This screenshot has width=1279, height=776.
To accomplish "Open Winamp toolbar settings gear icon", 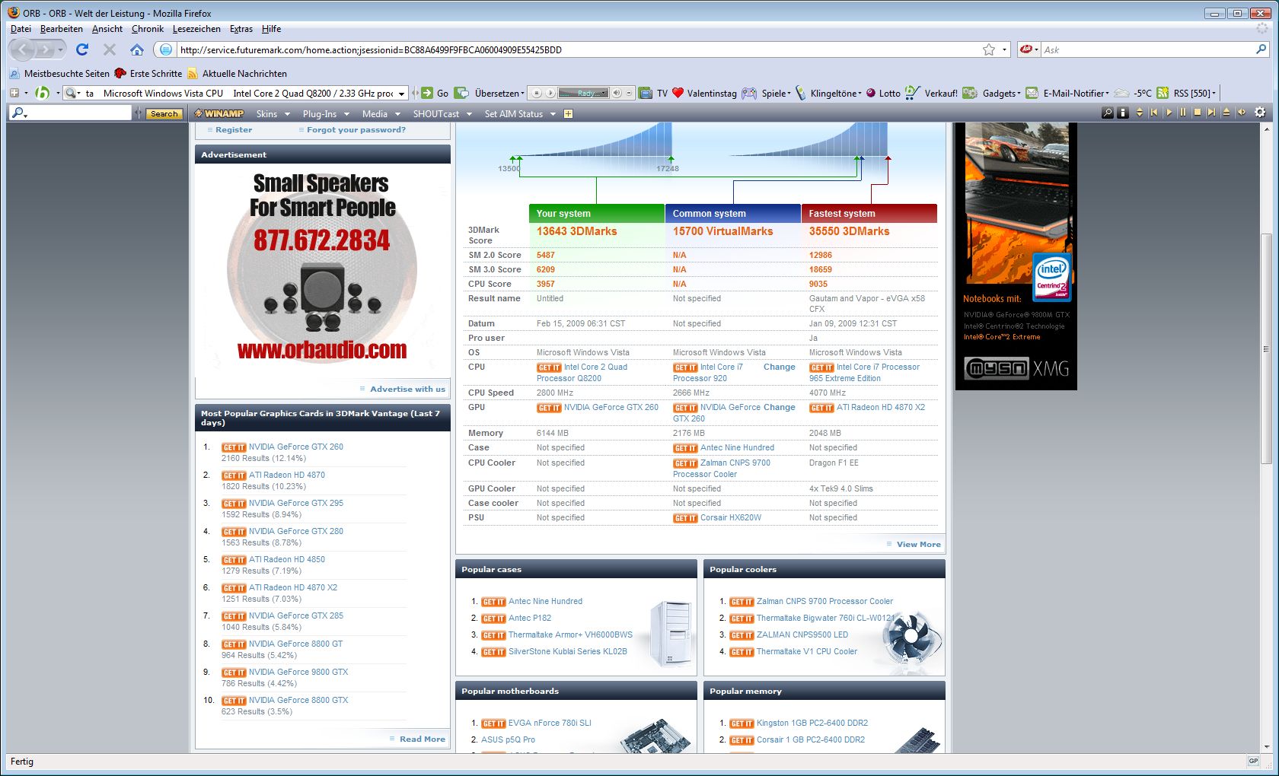I will pos(1260,113).
